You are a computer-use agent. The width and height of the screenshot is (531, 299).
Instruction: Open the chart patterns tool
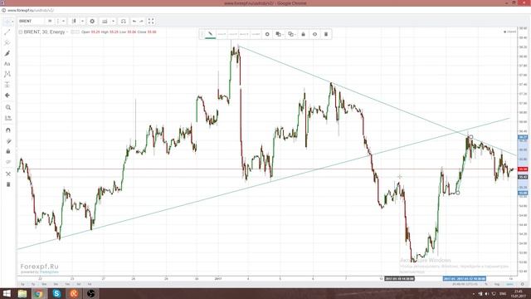[x=7, y=74]
